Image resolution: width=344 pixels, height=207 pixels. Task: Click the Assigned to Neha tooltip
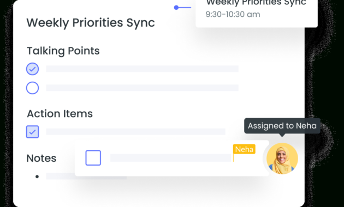282,126
